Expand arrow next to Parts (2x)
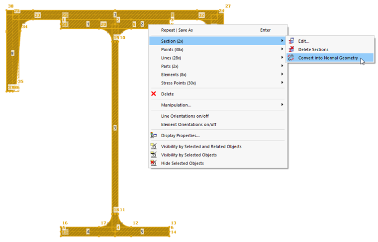Viewport: 378px width, 242px height. click(282, 66)
